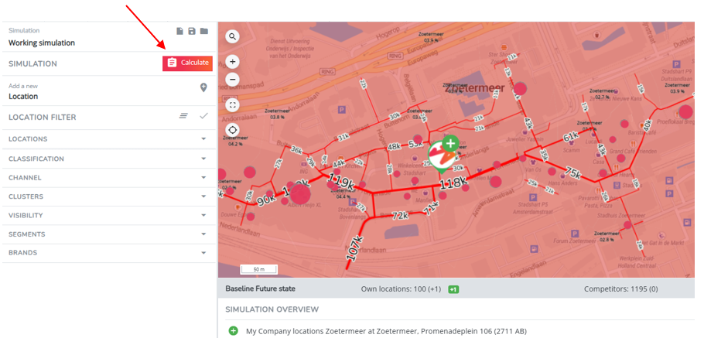Add a new location pin icon
704x338 pixels.
coord(203,87)
